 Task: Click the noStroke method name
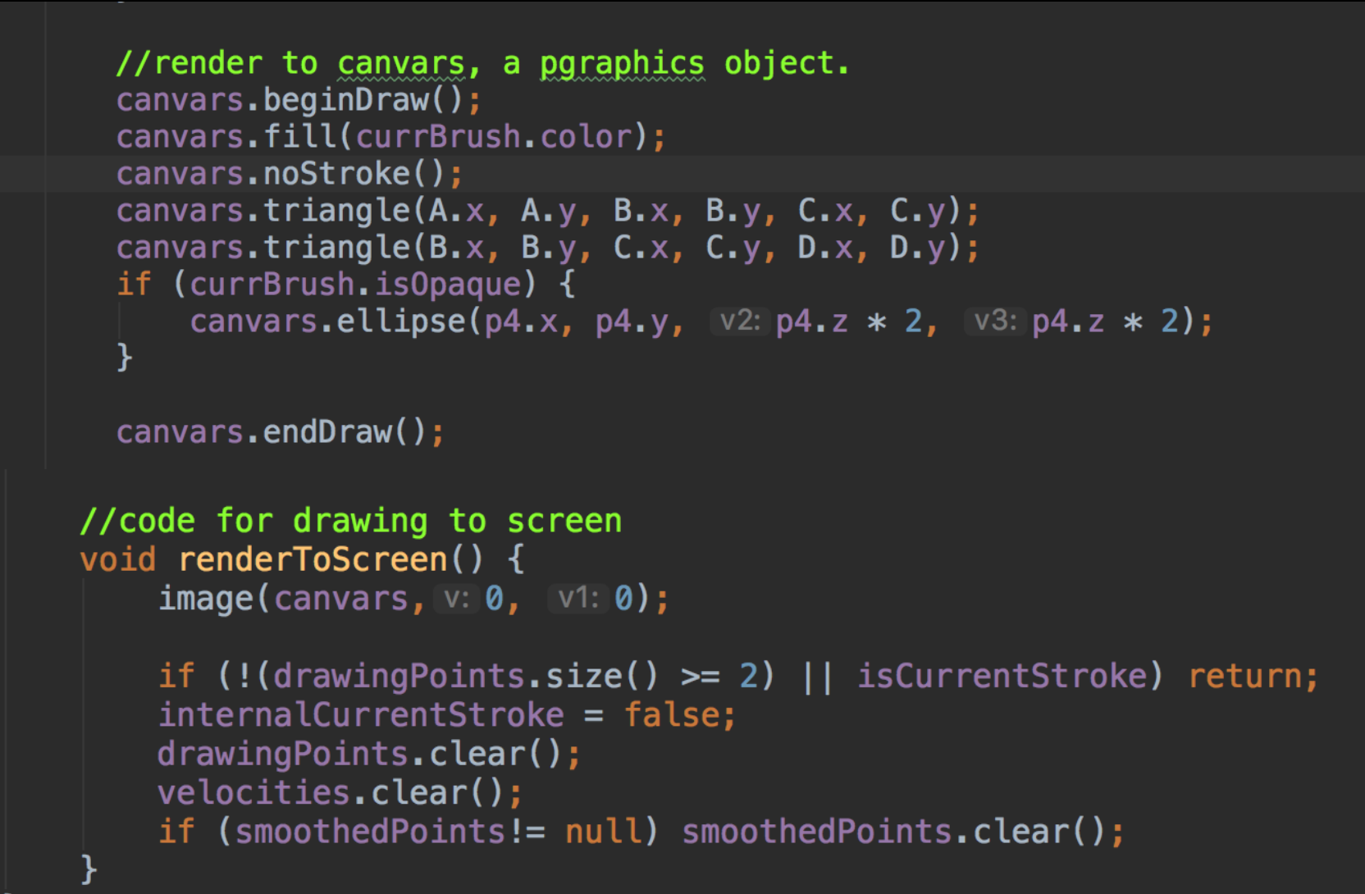pyautogui.click(x=336, y=174)
